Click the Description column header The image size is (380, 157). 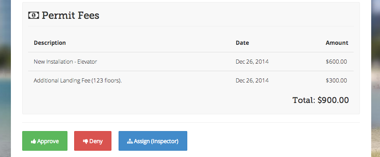pos(50,43)
